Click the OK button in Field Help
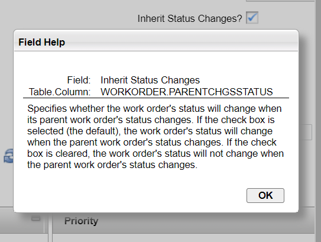321x242 pixels. pyautogui.click(x=265, y=195)
